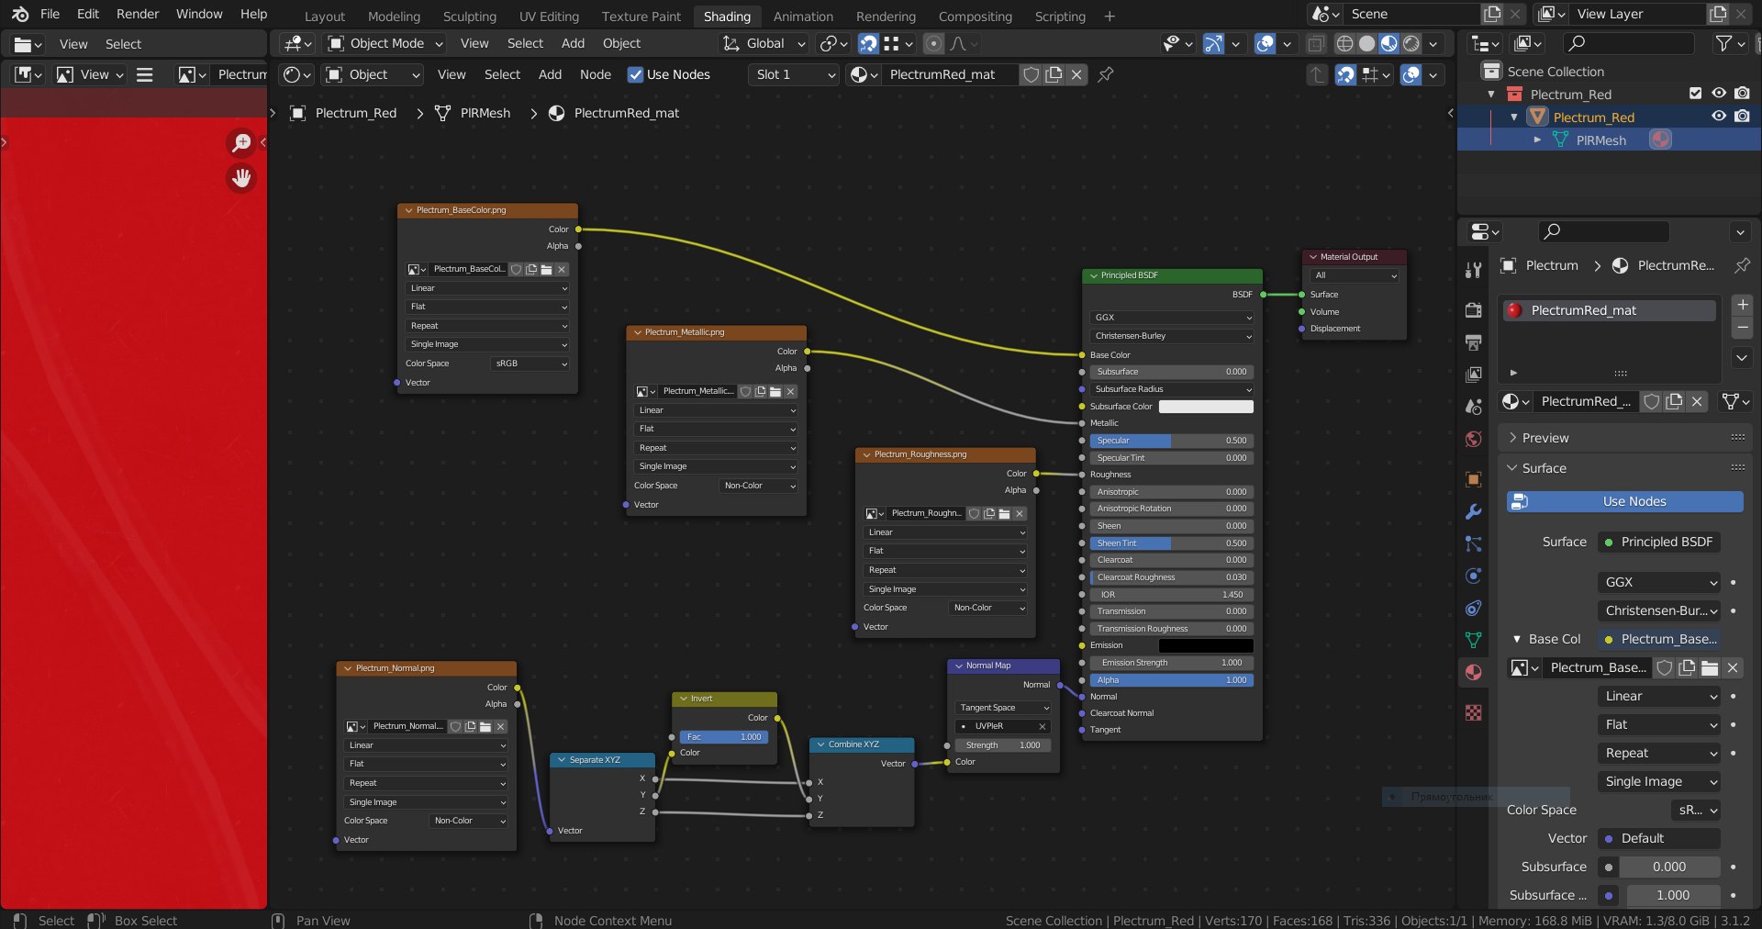Switch viewport to wireframe shading
The height and width of the screenshot is (929, 1762).
1344,43
